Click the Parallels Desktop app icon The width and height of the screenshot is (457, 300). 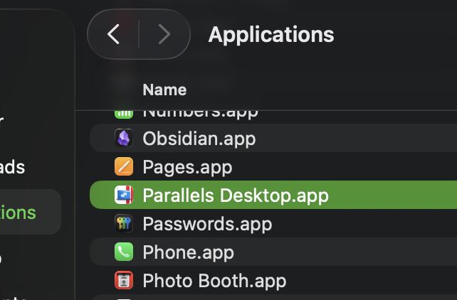124,195
